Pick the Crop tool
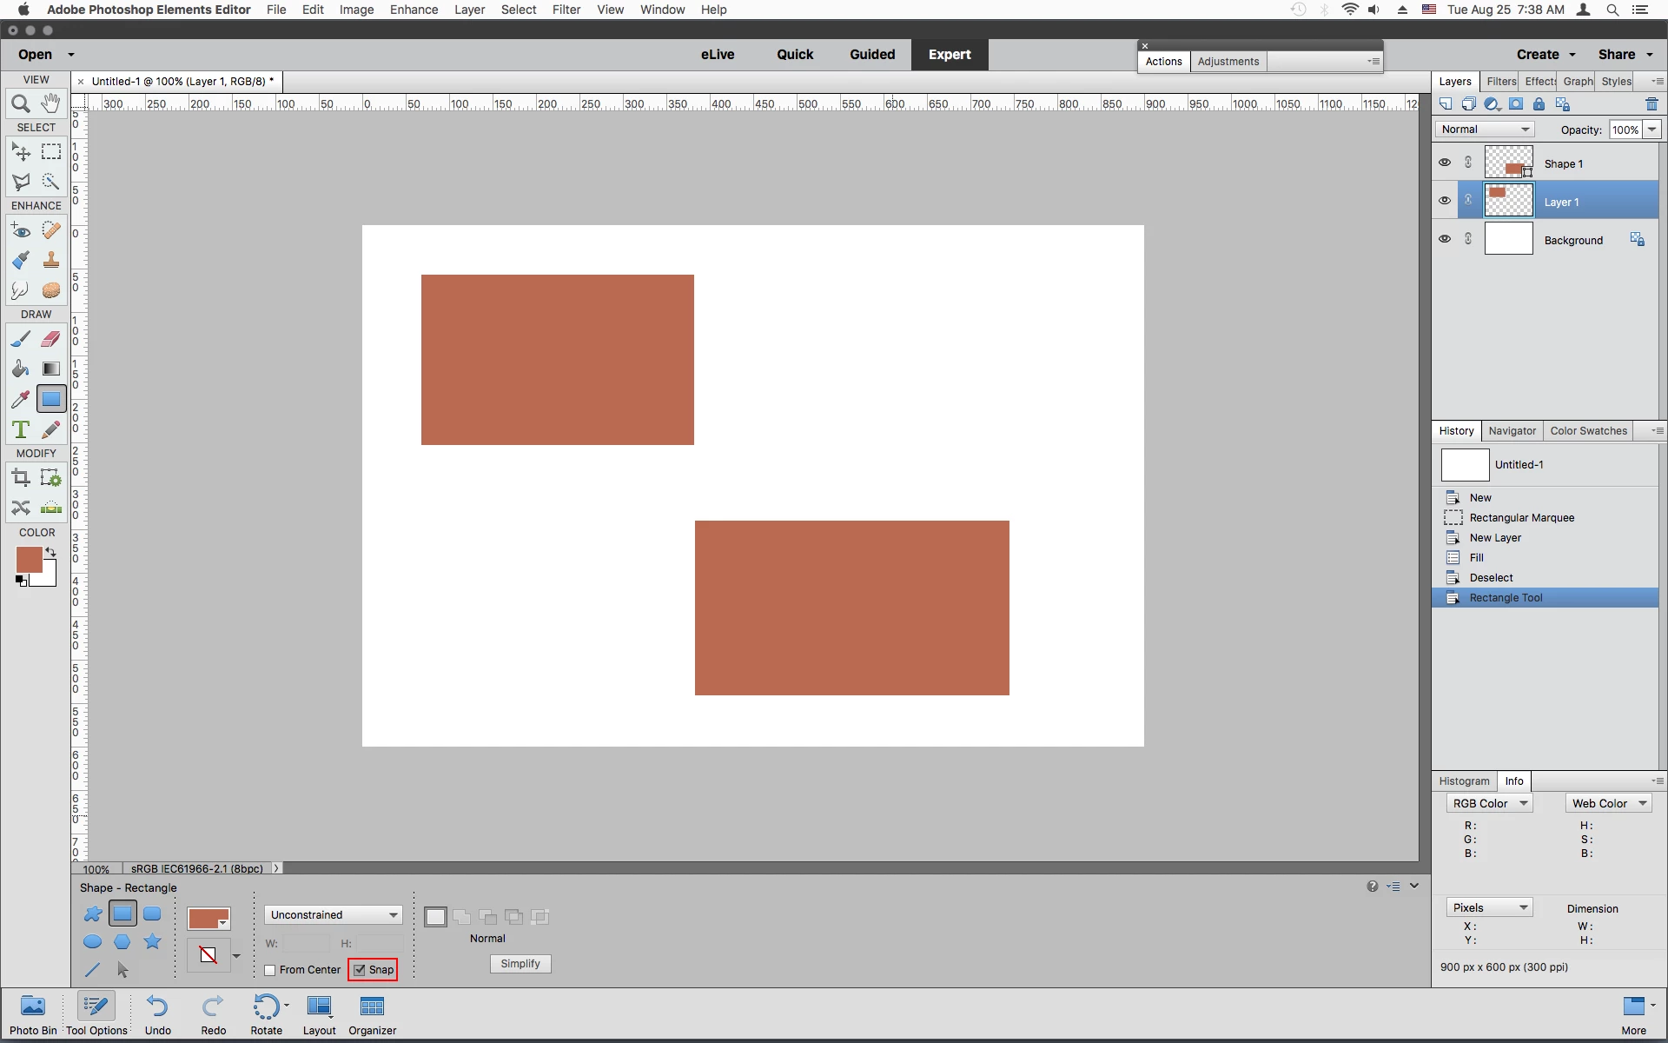 coord(21,477)
